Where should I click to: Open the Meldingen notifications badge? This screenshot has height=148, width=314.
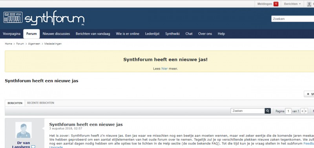[276, 4]
